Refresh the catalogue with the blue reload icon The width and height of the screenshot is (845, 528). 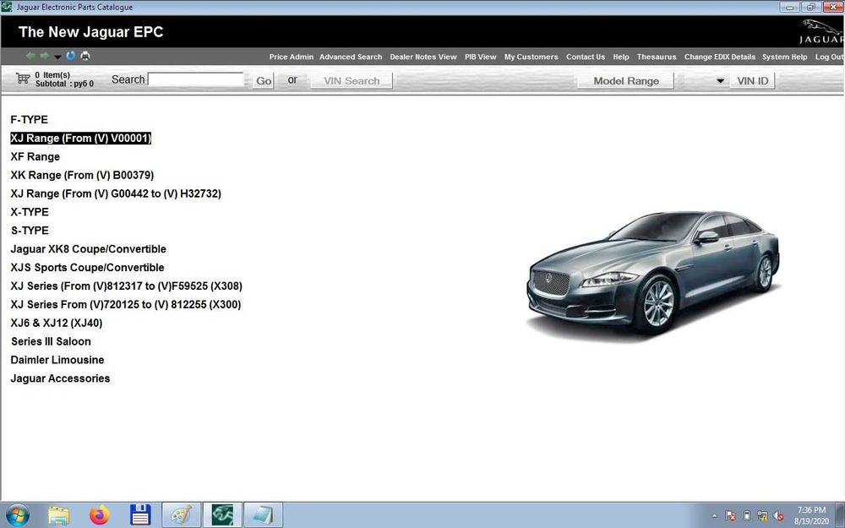(71, 56)
